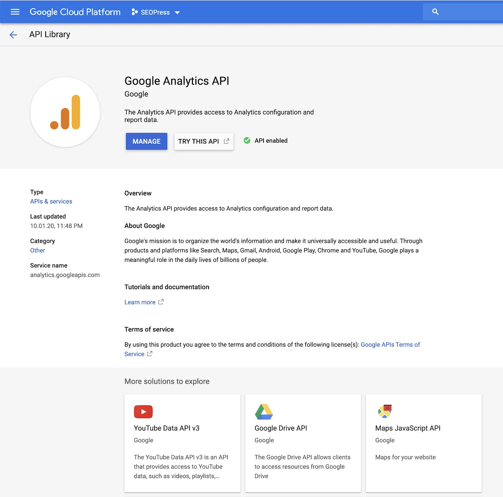Screen dimensions: 503x497
Task: Click the More solutions to explore heading
Action: point(167,381)
